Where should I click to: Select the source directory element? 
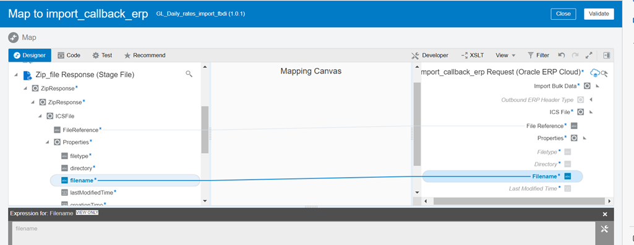pyautogui.click(x=81, y=168)
